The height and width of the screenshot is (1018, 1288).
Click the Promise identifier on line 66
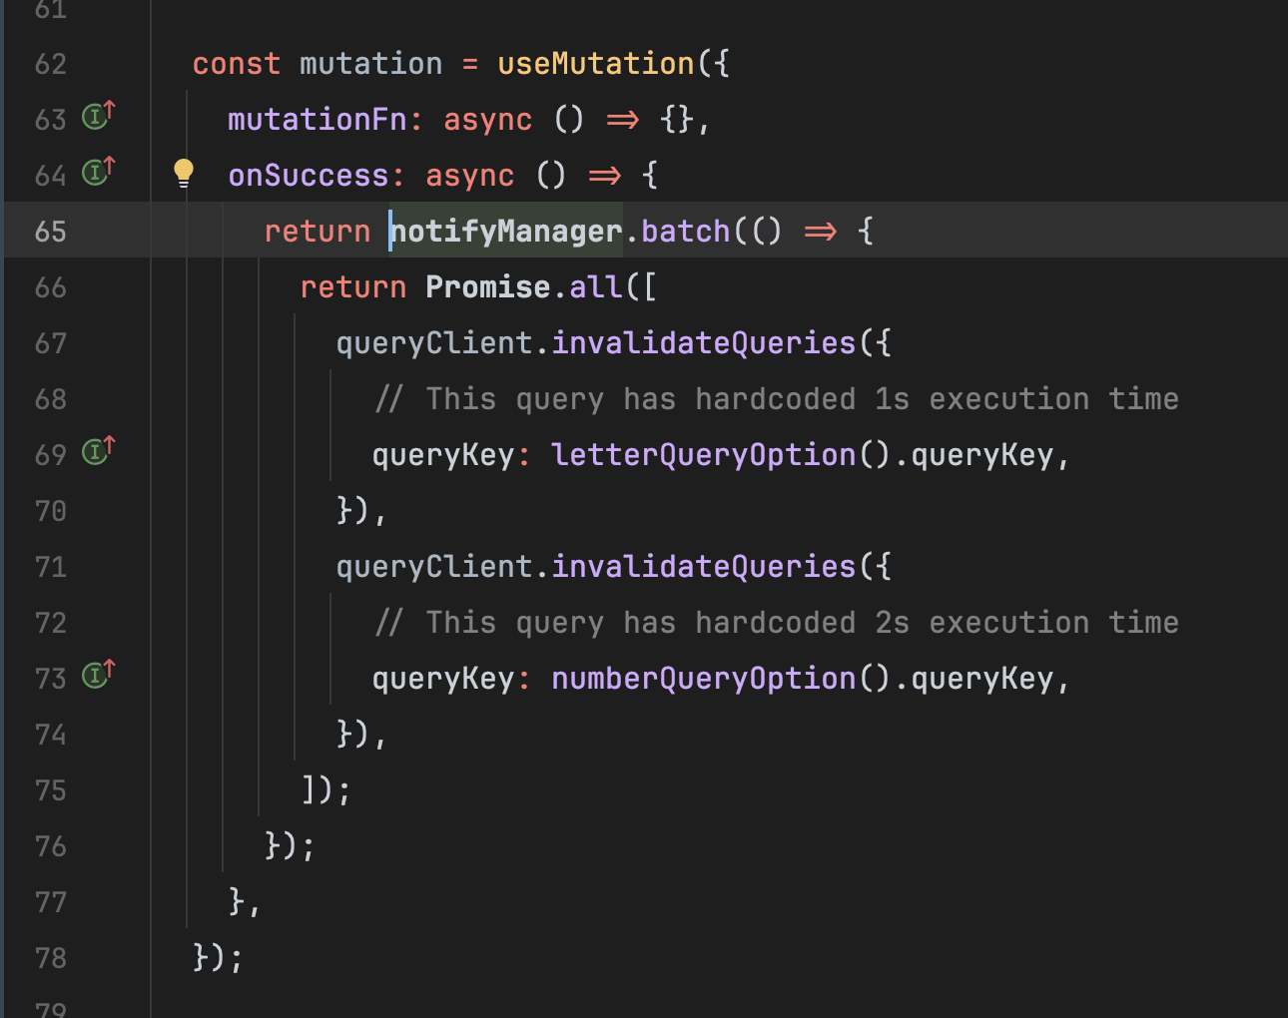click(488, 287)
